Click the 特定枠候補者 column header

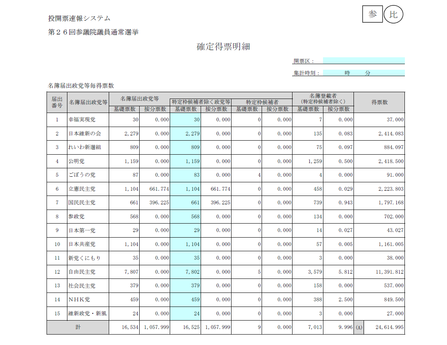[262, 102]
